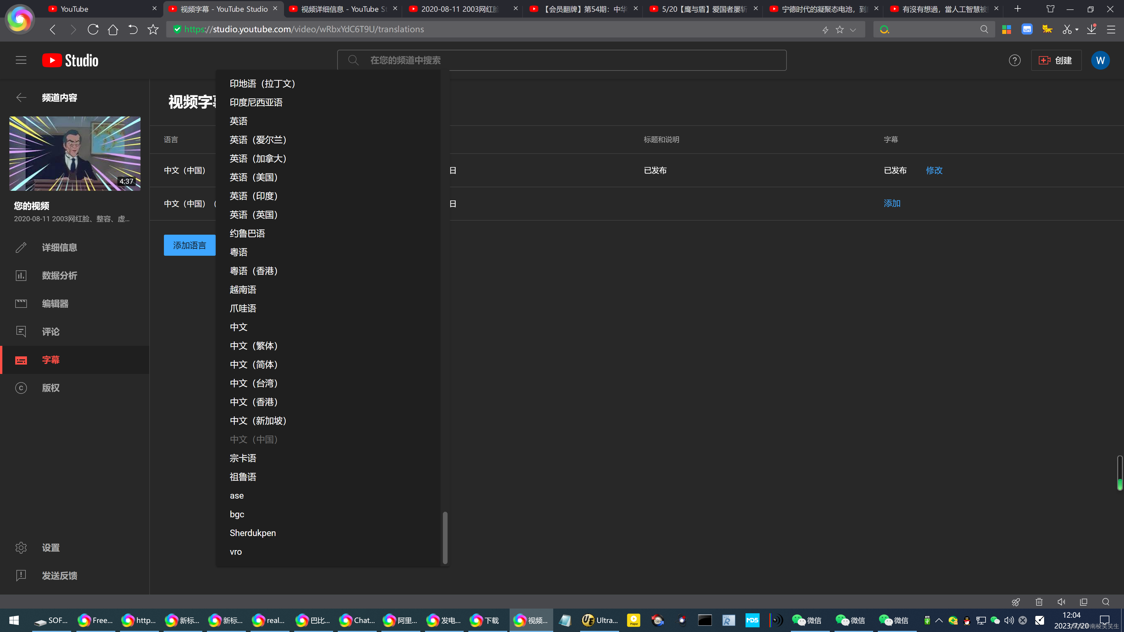The height and width of the screenshot is (632, 1124).
Task: Click the 添加语言 button
Action: 189,245
